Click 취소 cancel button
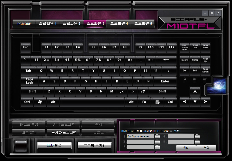 click(186, 148)
